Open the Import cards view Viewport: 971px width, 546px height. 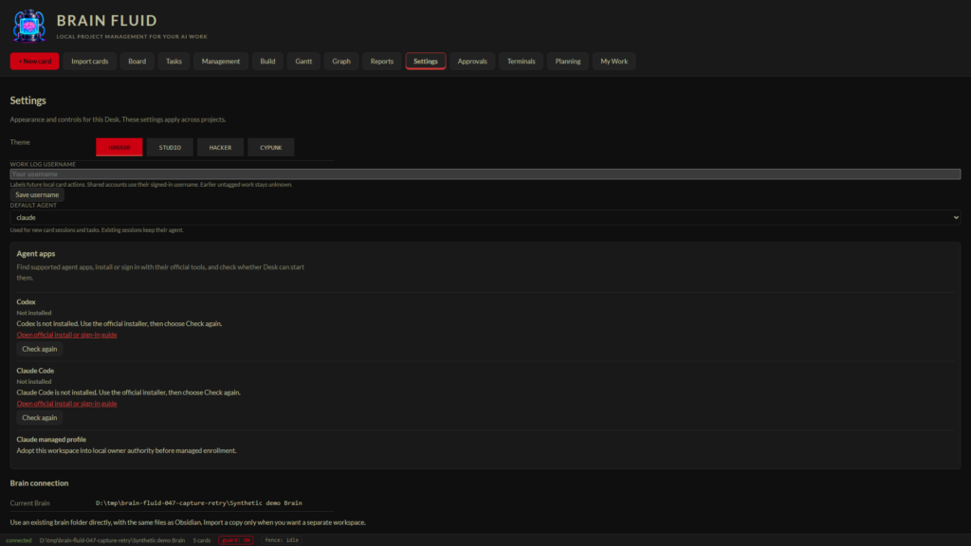[x=90, y=62]
